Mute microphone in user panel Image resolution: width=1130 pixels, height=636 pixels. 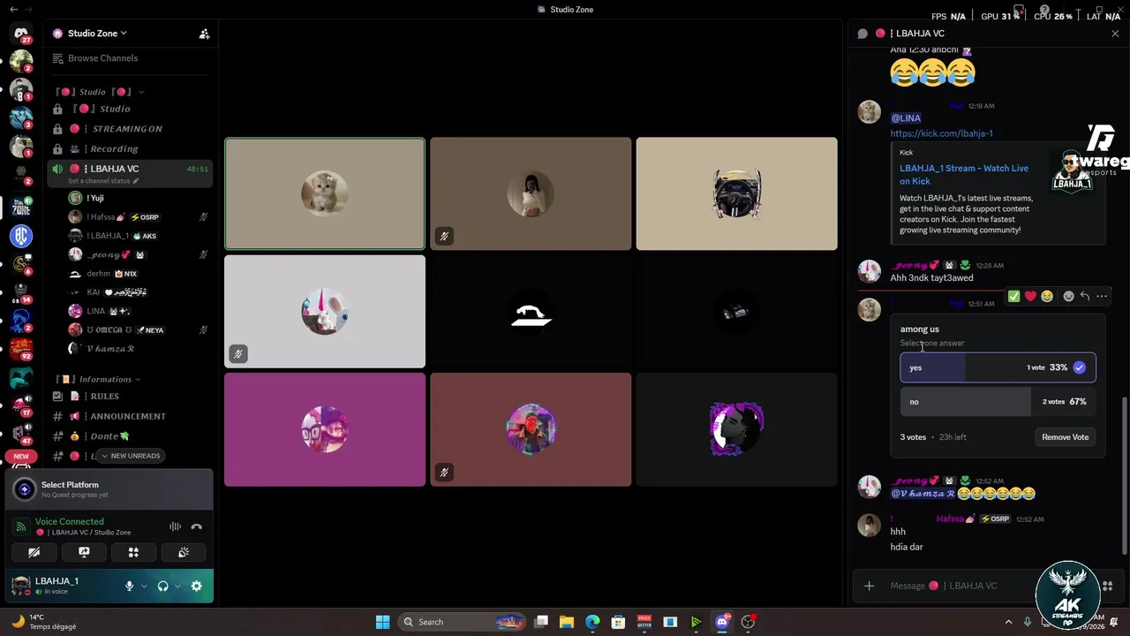tap(130, 586)
